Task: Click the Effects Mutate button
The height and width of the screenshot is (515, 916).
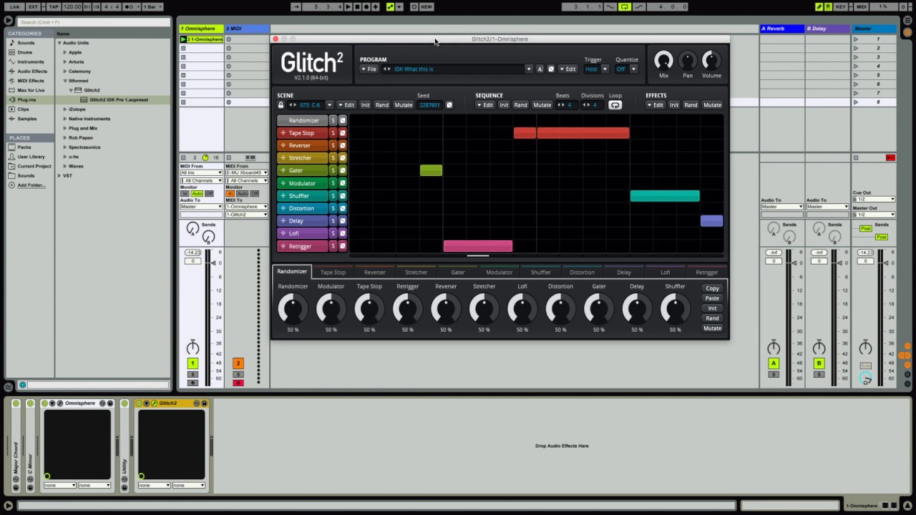Action: [712, 105]
